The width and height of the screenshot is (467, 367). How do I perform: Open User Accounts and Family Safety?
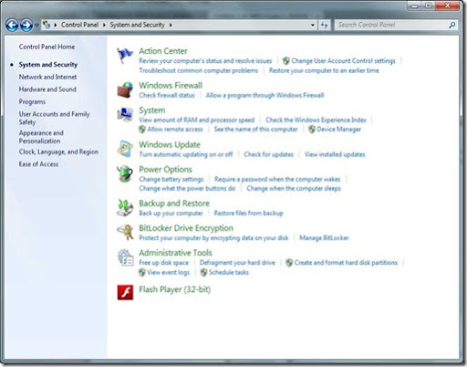pos(55,118)
